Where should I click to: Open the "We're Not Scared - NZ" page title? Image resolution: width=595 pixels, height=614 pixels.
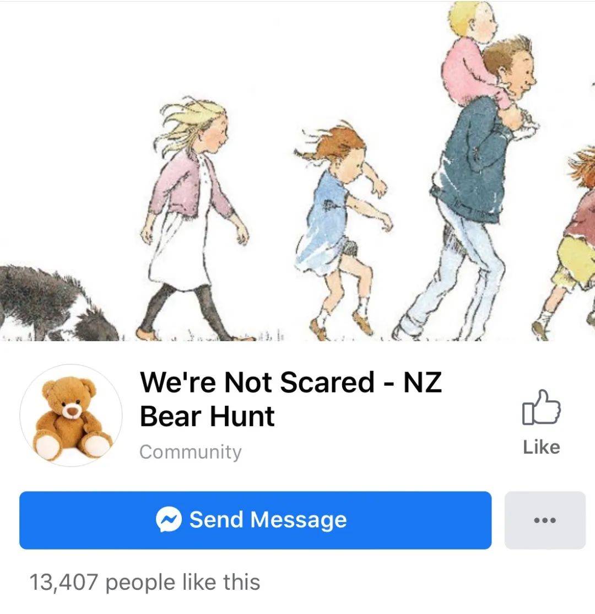point(291,382)
